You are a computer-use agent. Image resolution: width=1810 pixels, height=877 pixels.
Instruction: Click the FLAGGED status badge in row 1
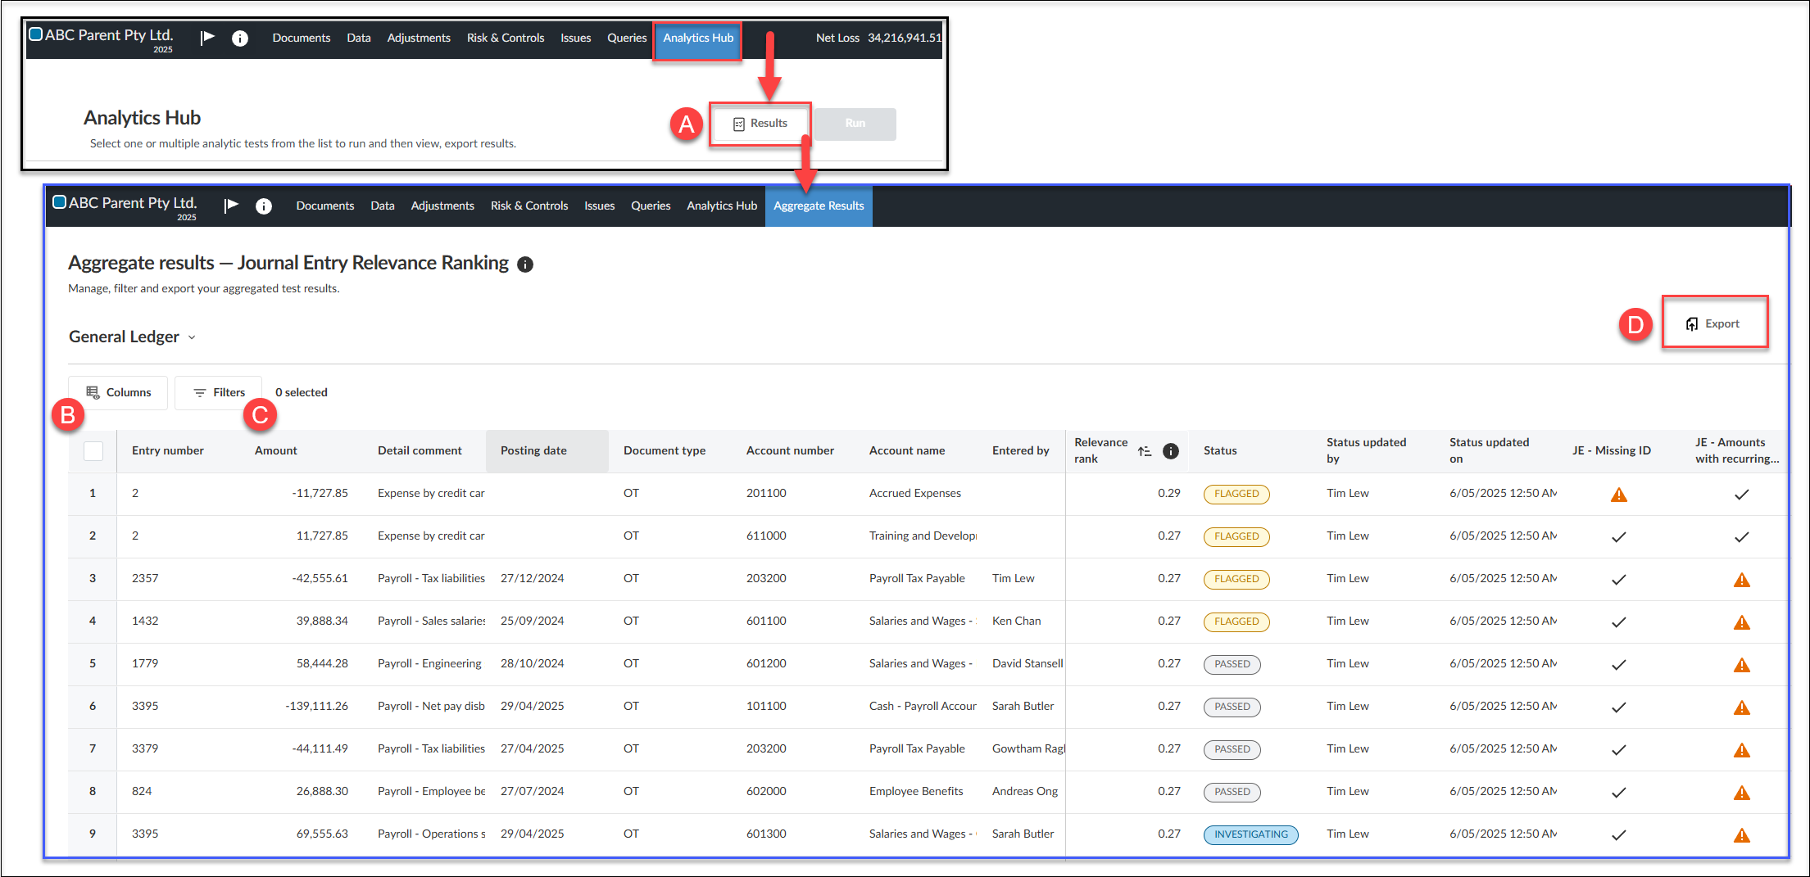click(x=1236, y=494)
